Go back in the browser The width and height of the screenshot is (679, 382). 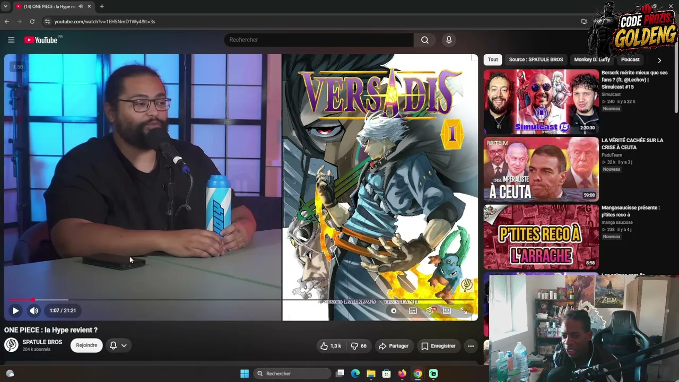(6, 22)
